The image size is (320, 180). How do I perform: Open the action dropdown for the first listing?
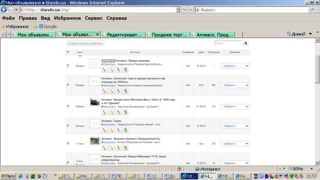click(235, 66)
